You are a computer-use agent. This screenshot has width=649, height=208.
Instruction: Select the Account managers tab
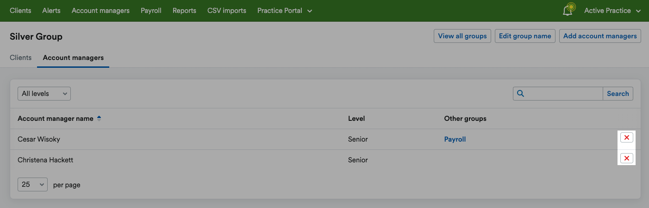73,58
